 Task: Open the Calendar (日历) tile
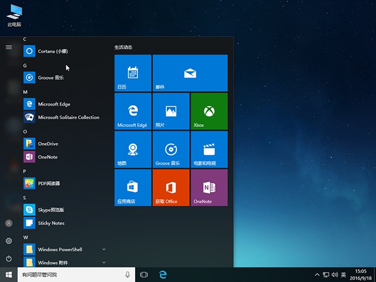coord(132,73)
